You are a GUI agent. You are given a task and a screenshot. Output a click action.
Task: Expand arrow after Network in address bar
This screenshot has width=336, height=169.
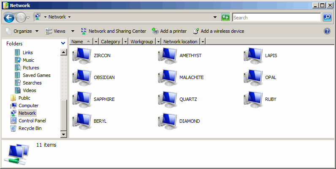(69, 17)
